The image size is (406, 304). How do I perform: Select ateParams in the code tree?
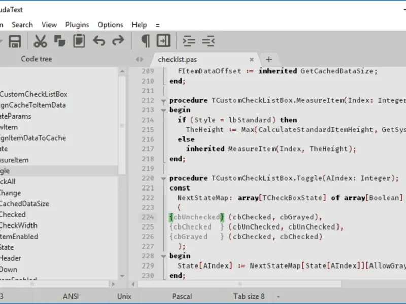click(x=16, y=116)
